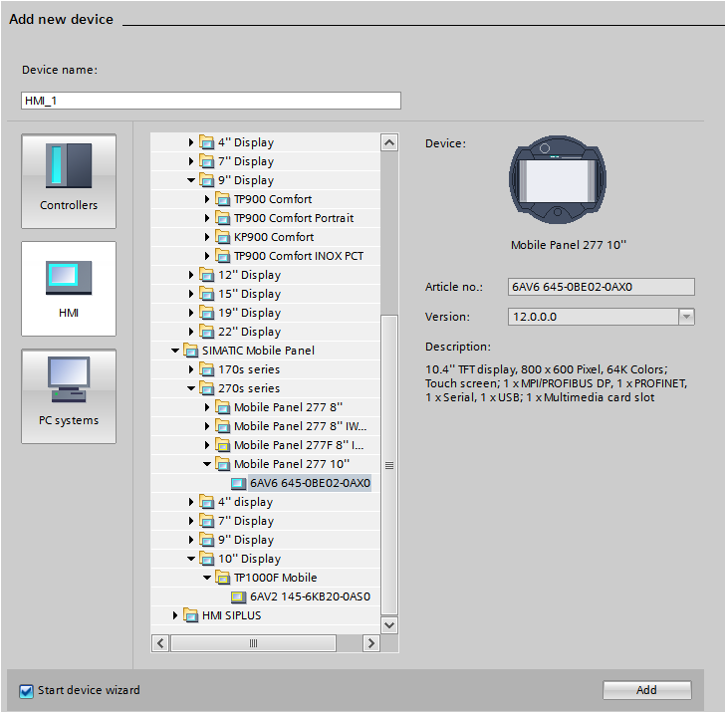Click the vertical scrollbar thumb
This screenshot has width=726, height=713.
pos(389,465)
